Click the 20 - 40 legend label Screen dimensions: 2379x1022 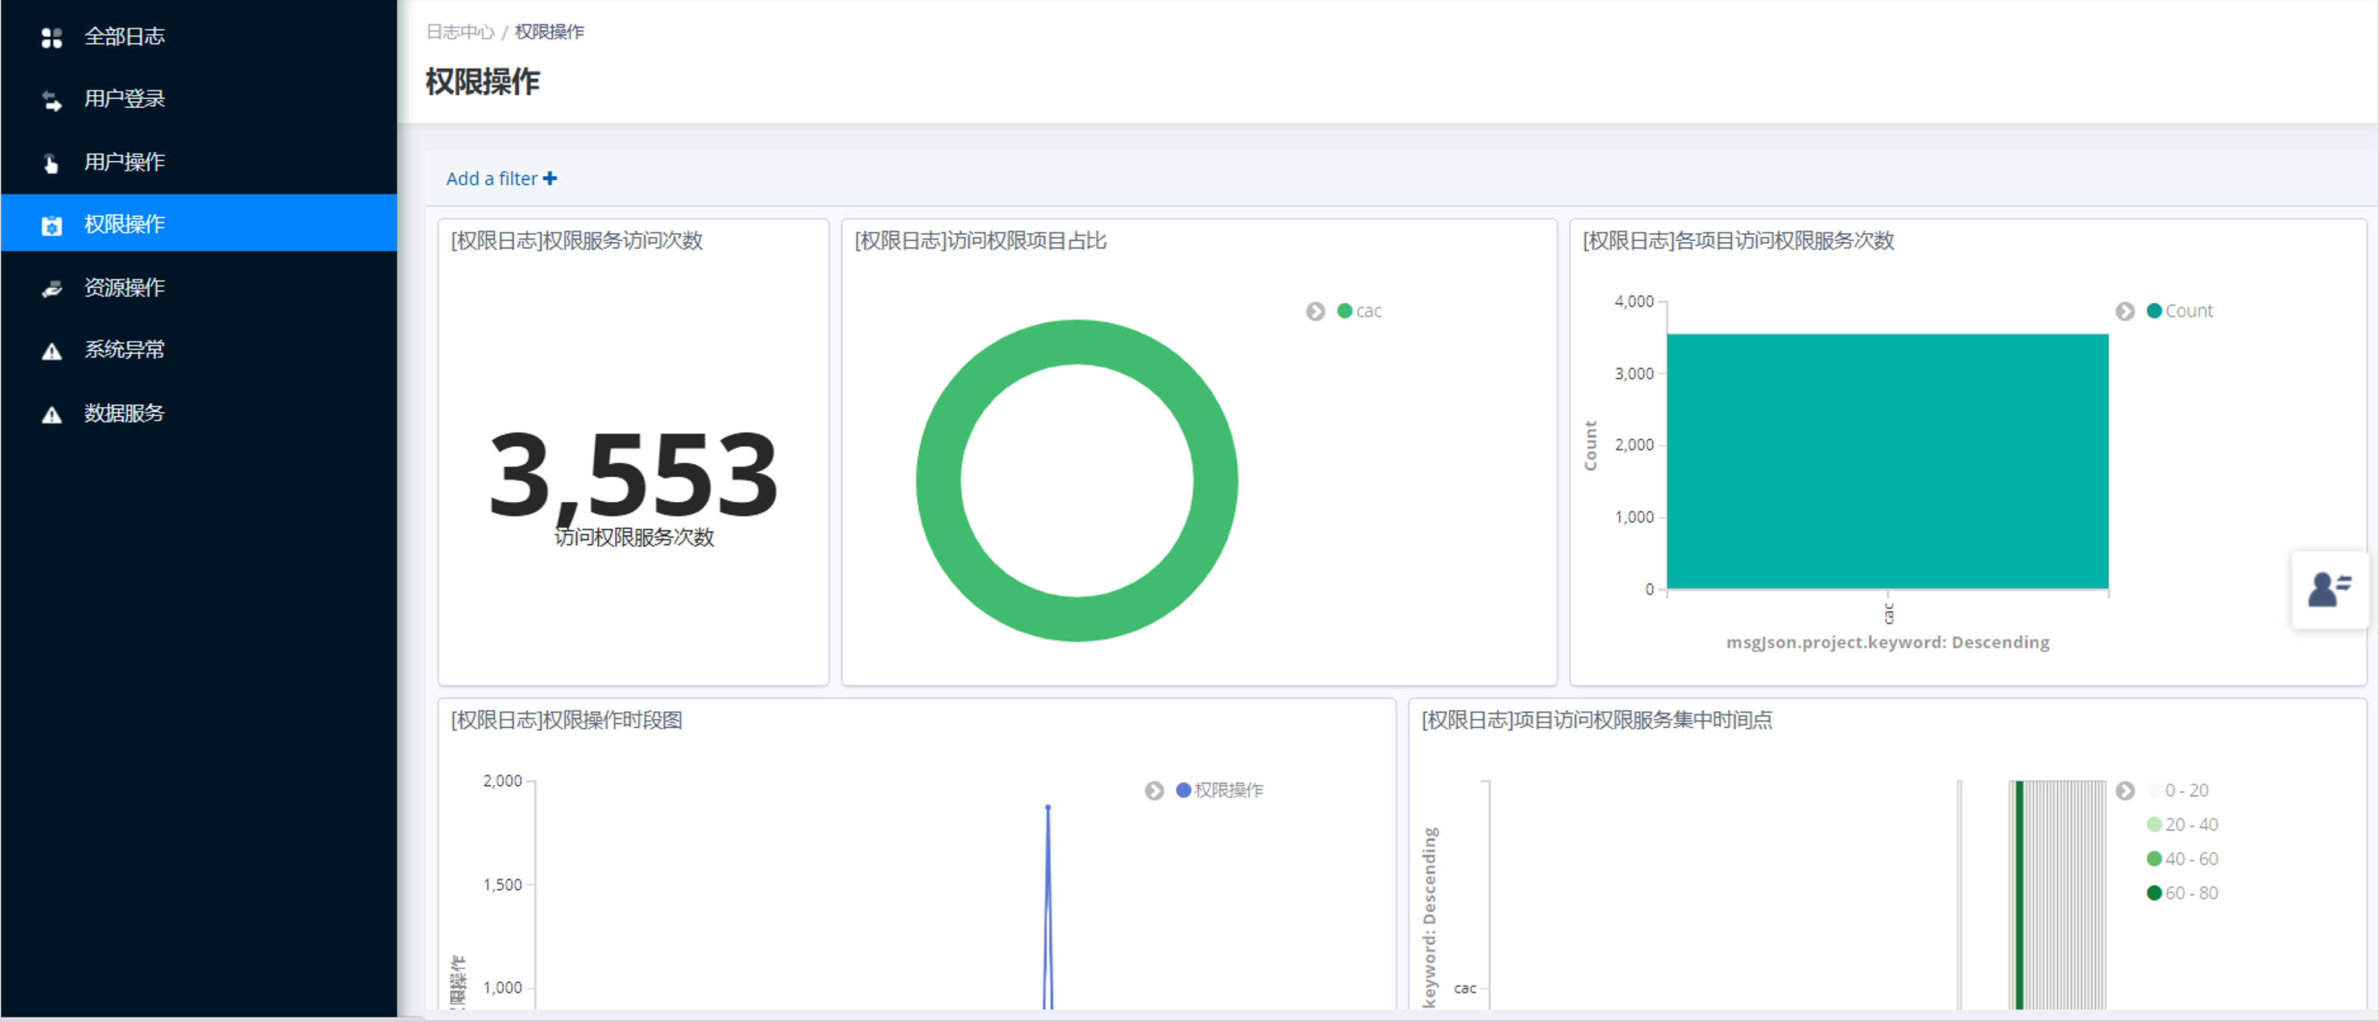pyautogui.click(x=2192, y=824)
